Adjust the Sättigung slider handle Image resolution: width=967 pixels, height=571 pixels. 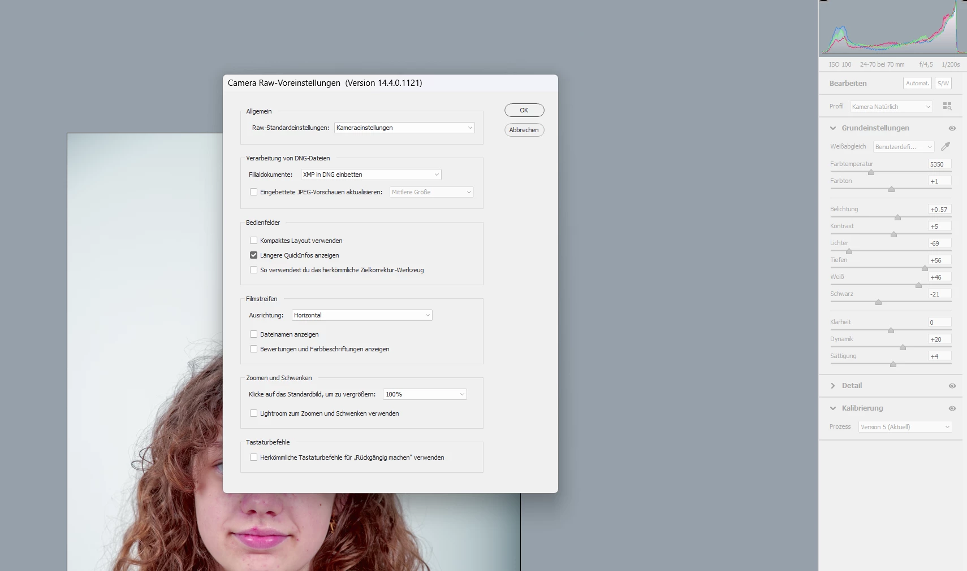coord(893,364)
